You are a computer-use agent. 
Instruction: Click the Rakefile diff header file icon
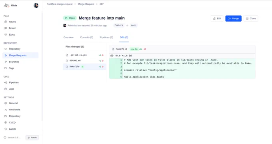coord(113,49)
